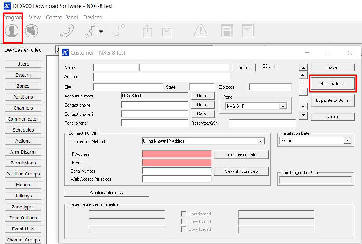Go to the next customer record arrow
Image resolution: width=362 pixels, height=244 pixels.
coord(303,107)
